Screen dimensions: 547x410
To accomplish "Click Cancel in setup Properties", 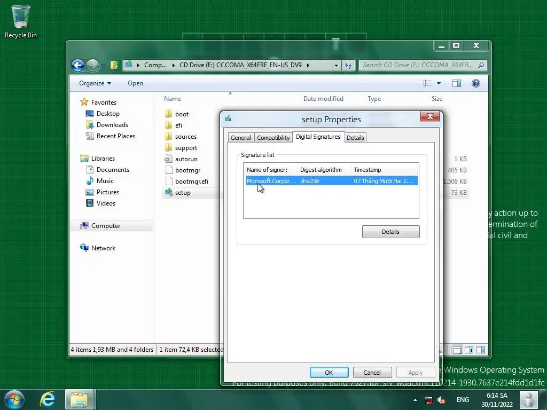I will [372, 372].
